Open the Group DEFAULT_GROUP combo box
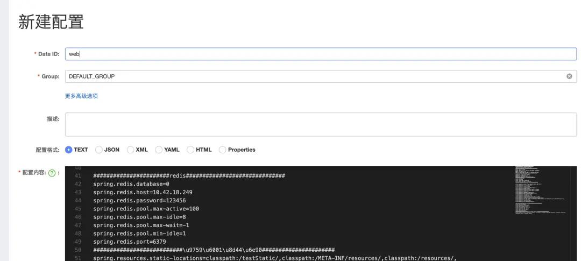This screenshot has width=581, height=261. pyautogui.click(x=321, y=76)
